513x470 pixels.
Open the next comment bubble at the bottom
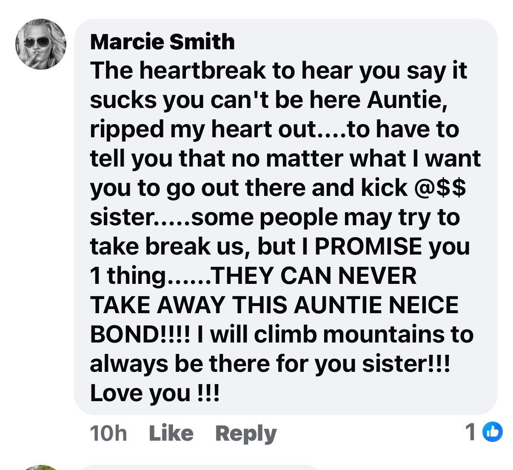(200, 467)
